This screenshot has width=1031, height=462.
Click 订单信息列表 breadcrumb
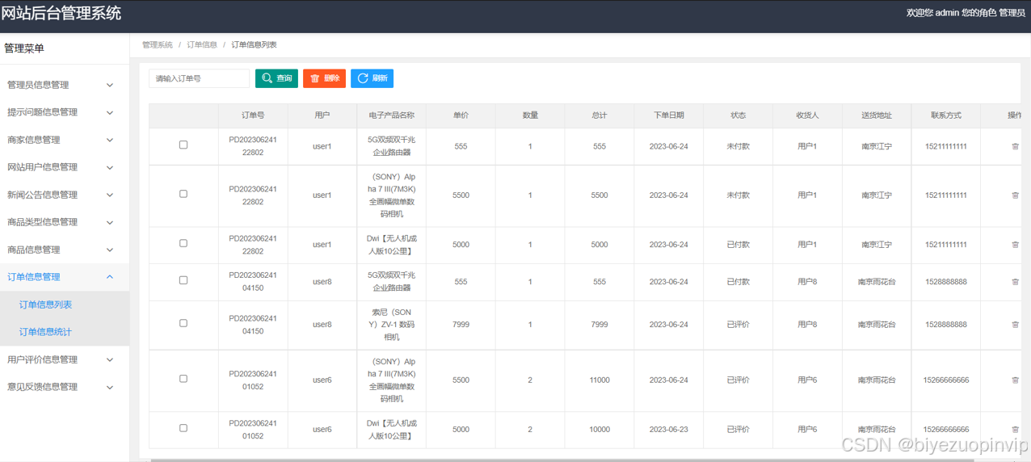255,45
